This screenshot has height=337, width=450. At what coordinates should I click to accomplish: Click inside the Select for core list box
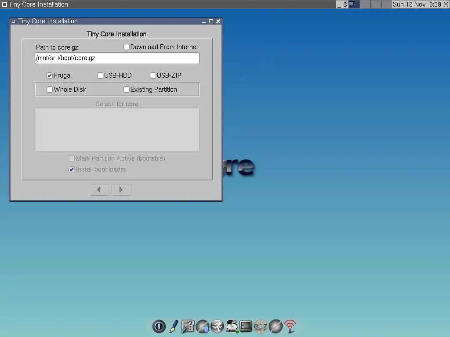(117, 129)
